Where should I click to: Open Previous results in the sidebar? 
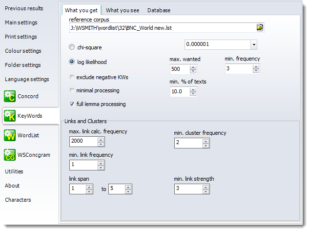[24, 8]
